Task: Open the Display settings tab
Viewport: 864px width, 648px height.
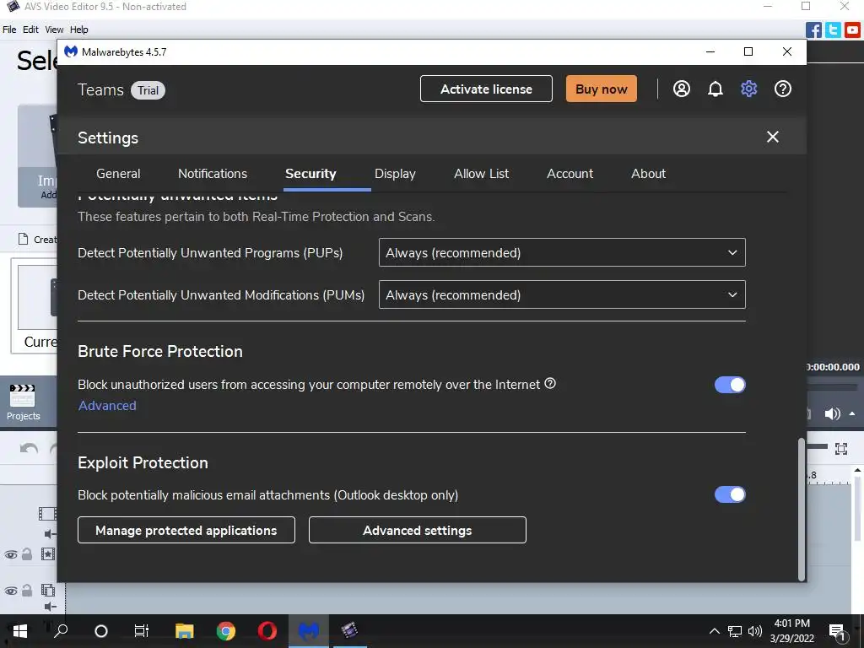Action: point(395,174)
